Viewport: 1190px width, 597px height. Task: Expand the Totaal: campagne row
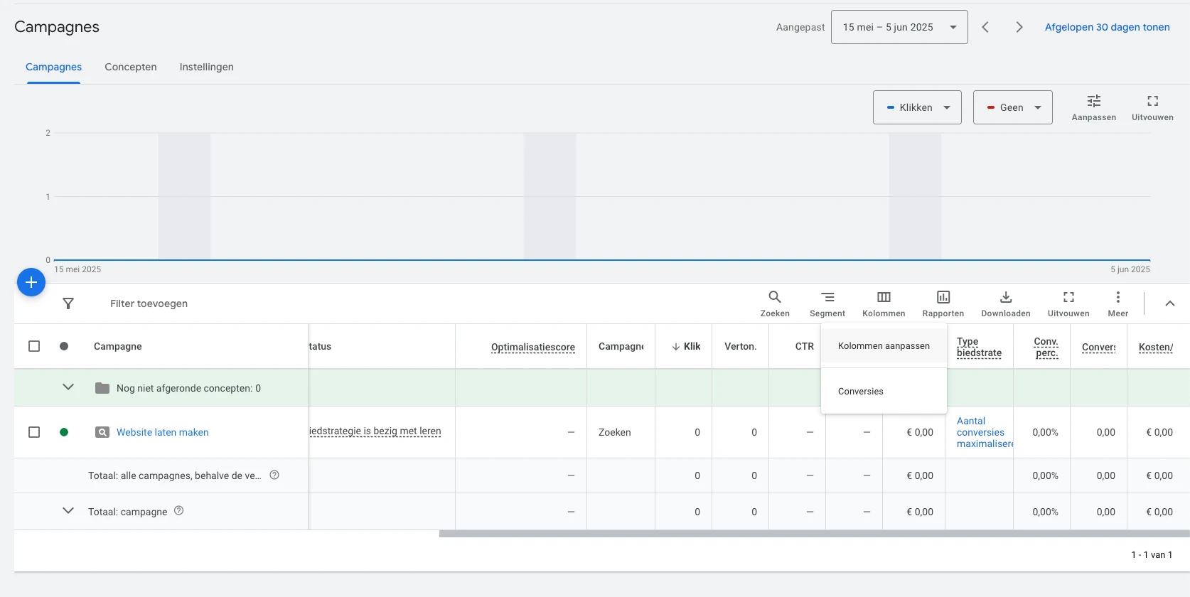(68, 511)
